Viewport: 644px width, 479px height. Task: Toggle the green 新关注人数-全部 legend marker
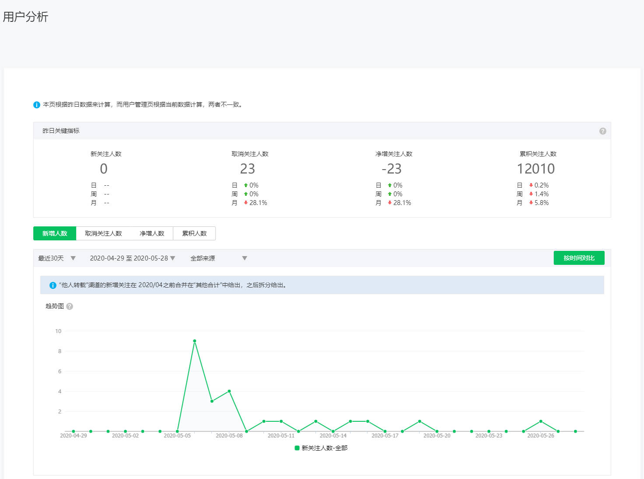(297, 448)
